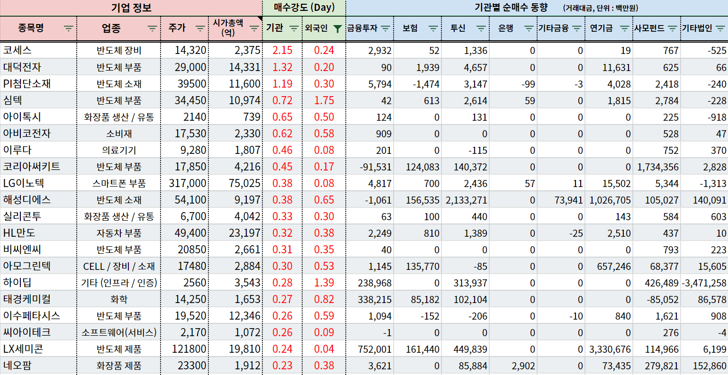Open the 종목명 column filter icon
This screenshot has width=728, height=375.
[x=69, y=28]
